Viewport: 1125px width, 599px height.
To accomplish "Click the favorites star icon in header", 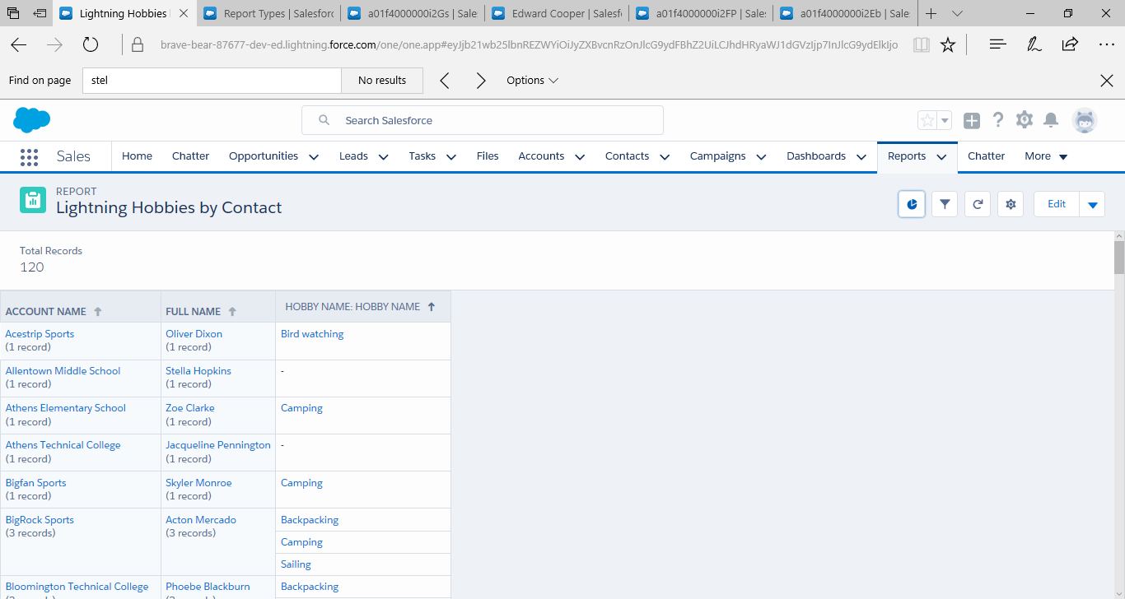I will pyautogui.click(x=927, y=120).
